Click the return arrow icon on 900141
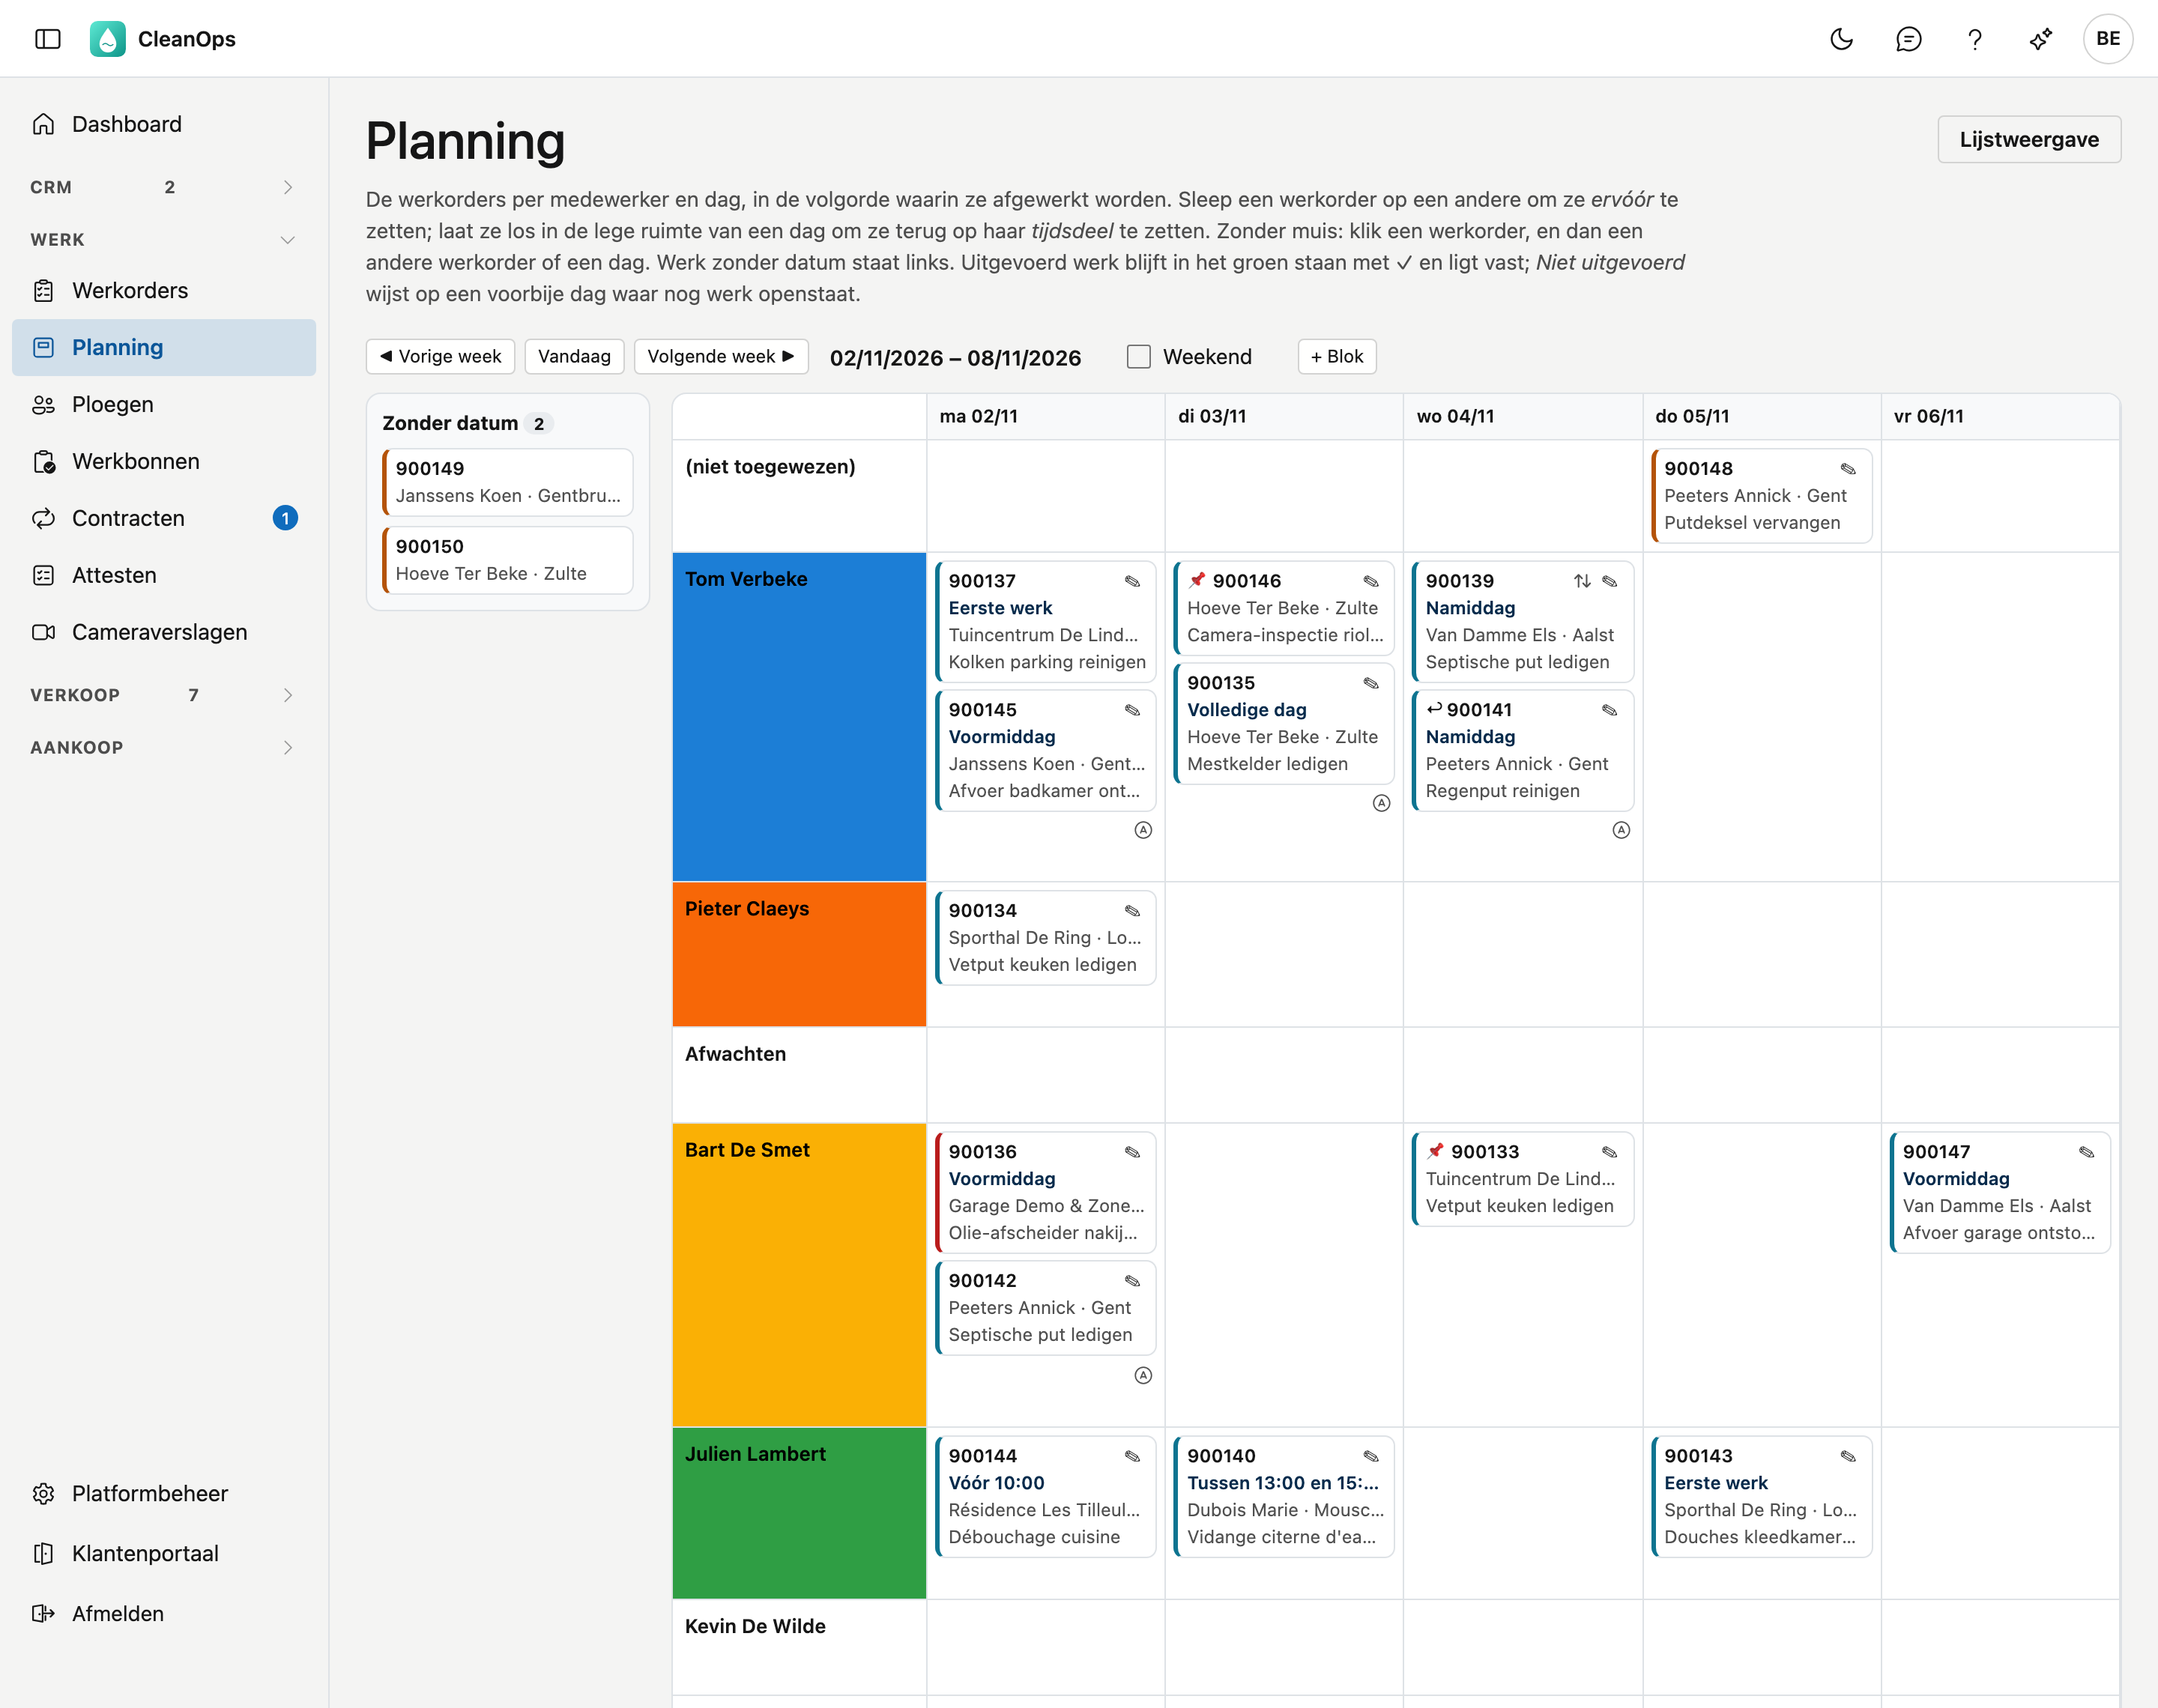 tap(1434, 709)
